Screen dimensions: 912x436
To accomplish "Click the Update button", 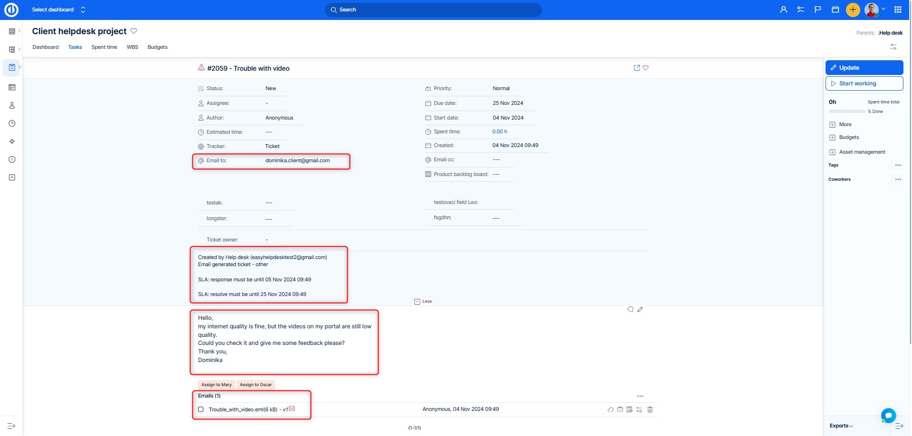I will tap(864, 68).
